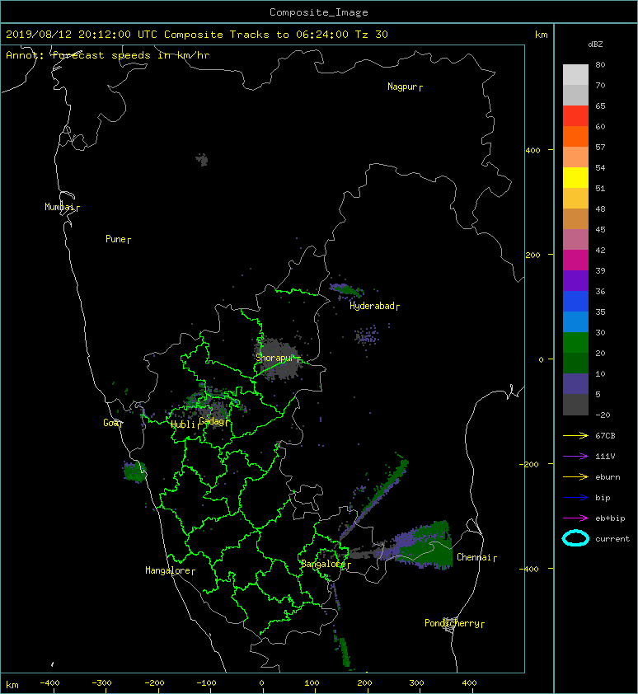Click the eburn arrow legend icon
This screenshot has height=694, width=638.
point(575,476)
